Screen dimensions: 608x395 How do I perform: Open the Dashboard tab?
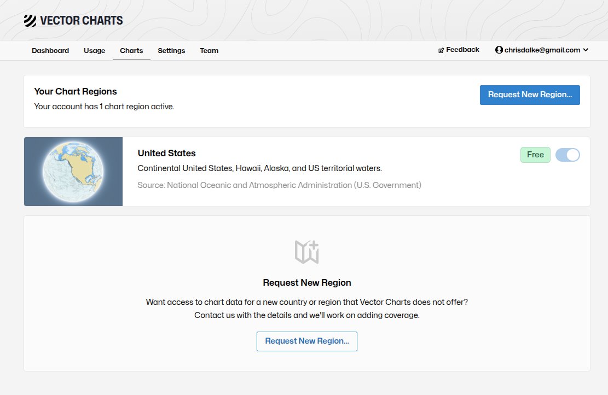[x=50, y=51]
